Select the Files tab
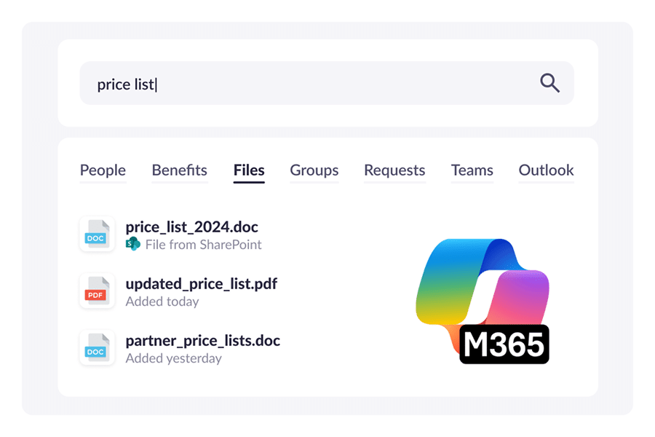655x437 pixels. pos(249,170)
